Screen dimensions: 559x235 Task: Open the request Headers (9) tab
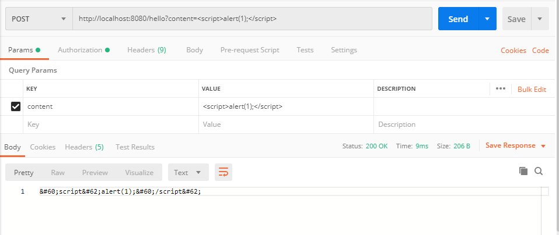point(146,50)
